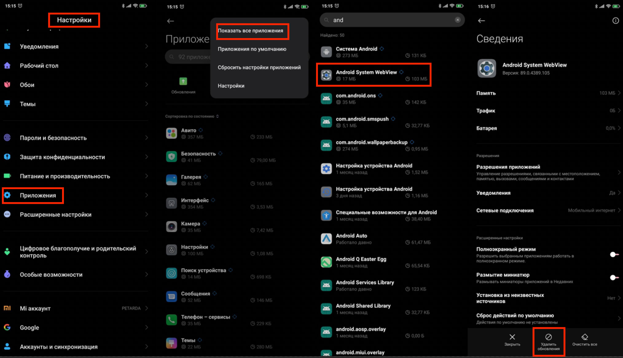The height and width of the screenshot is (358, 623).
Task: Expand the Трафик row chevron
Action: click(619, 111)
